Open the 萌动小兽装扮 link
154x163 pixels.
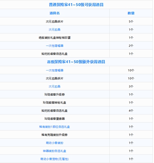pyautogui.click(x=55, y=143)
